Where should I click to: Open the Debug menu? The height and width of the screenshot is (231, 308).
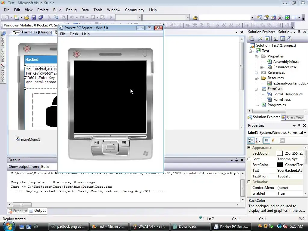pos(71,10)
